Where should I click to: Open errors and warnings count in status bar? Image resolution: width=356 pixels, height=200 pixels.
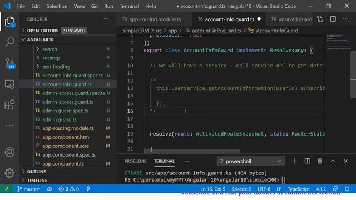point(69,189)
